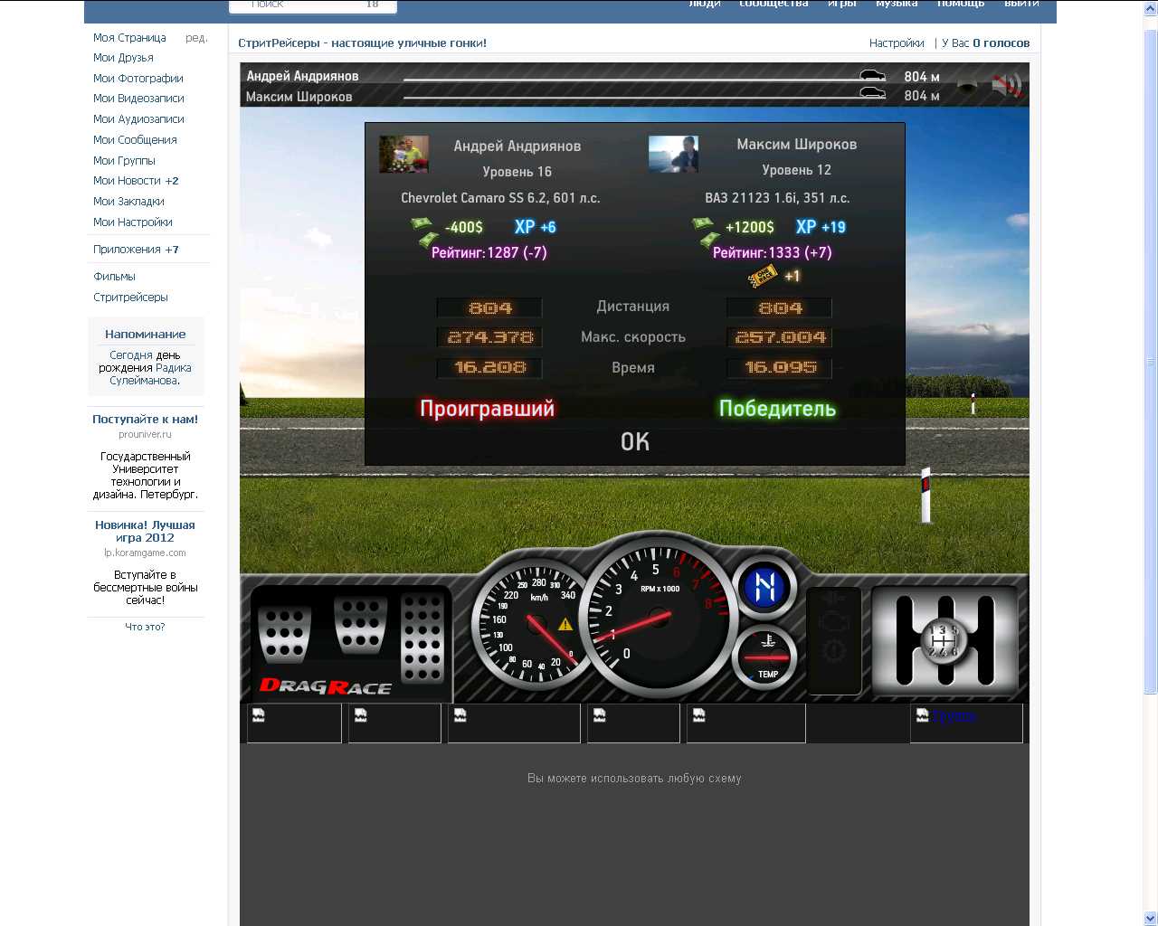Click the XP icon beside +6
1158x926 pixels.
(x=525, y=227)
